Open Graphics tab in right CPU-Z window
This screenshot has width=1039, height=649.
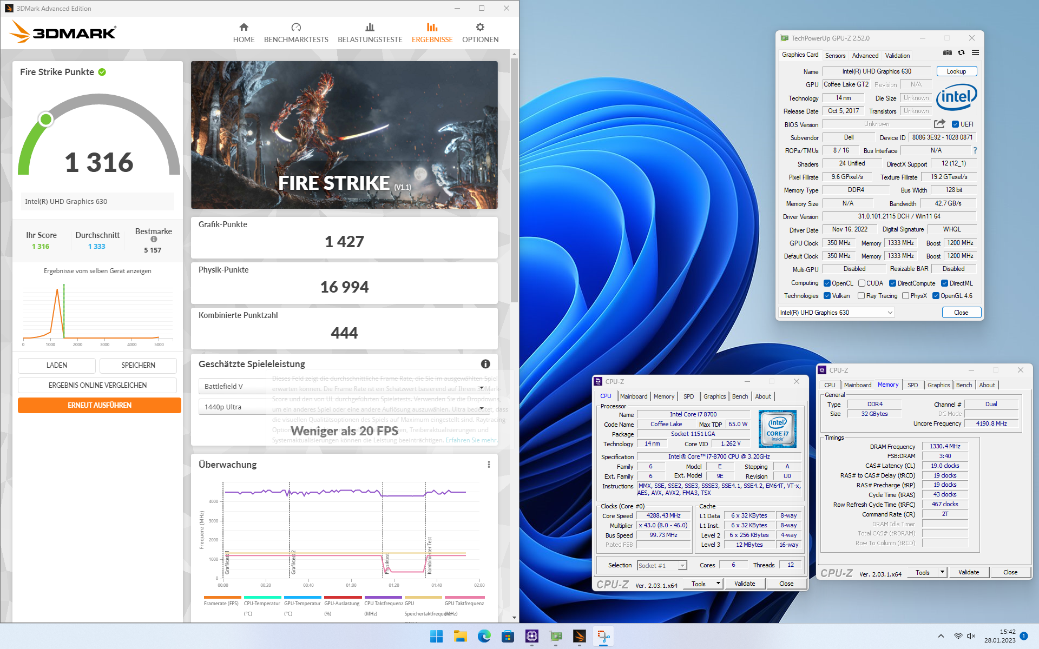click(x=938, y=385)
